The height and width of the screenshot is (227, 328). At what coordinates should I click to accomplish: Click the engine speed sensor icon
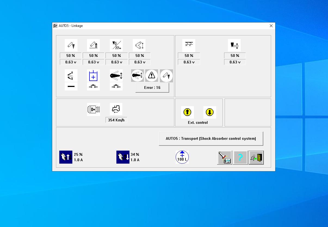point(93,109)
